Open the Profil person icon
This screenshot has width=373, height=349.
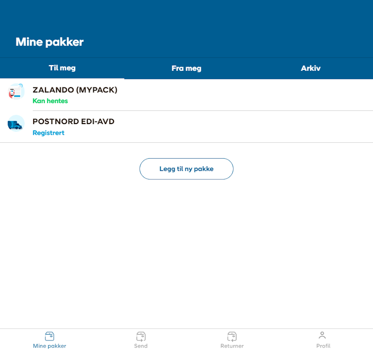pyautogui.click(x=322, y=335)
